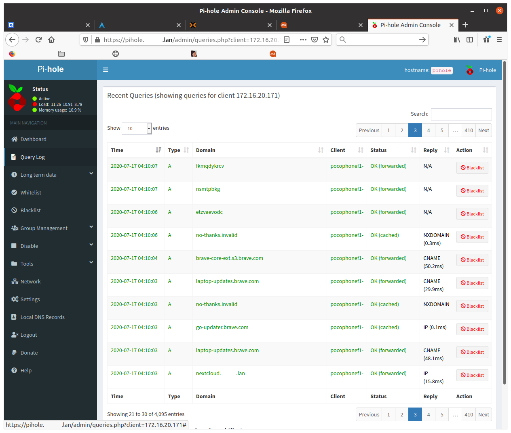
Task: Open Dashboard from the sidebar
Action: pyautogui.click(x=51, y=139)
